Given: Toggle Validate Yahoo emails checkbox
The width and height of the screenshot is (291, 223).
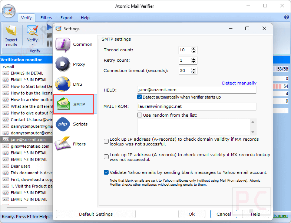Looking at the screenshot, I should [106, 172].
